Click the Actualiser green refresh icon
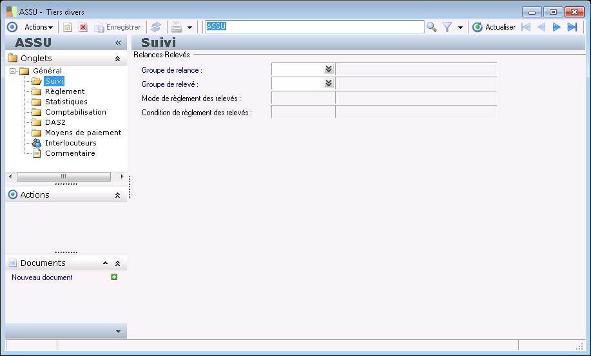Screen dimensions: 591x356 click(x=477, y=27)
